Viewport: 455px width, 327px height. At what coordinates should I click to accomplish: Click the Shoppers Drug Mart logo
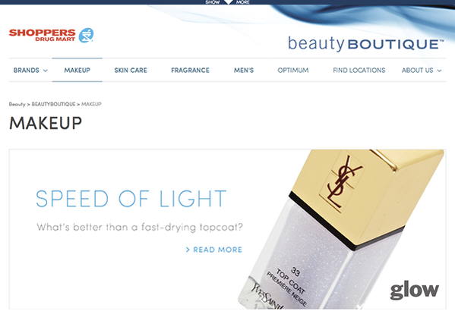(51, 36)
